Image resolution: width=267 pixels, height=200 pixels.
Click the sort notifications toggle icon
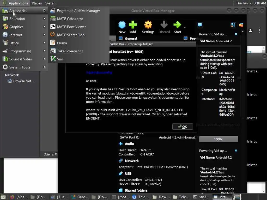click(233, 25)
